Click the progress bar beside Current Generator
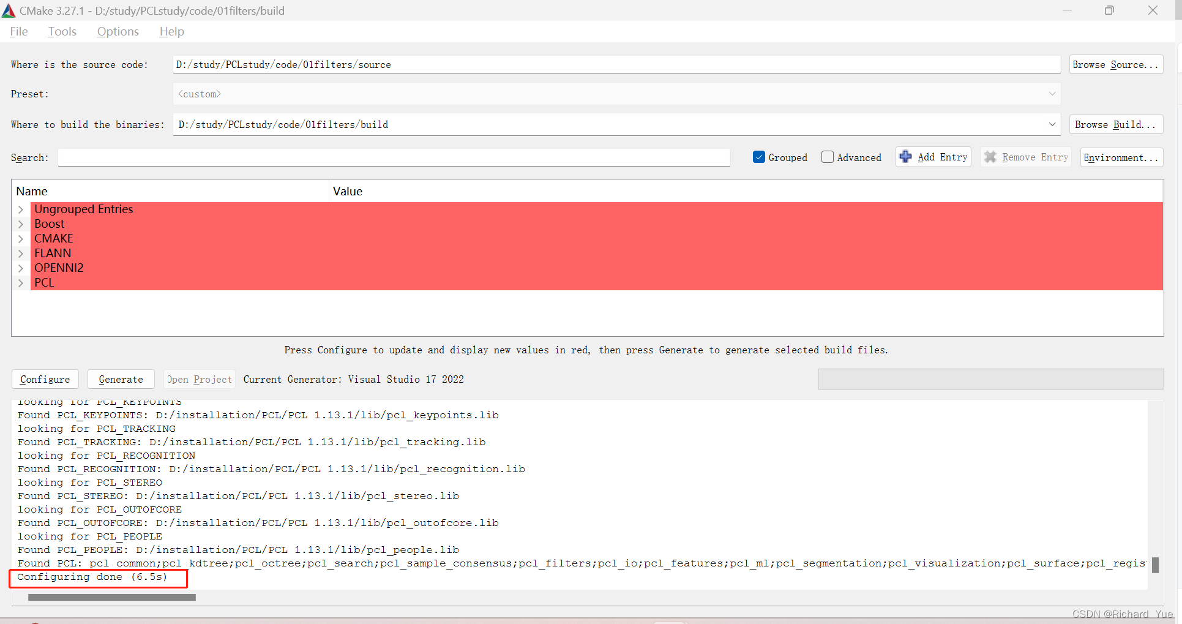 pyautogui.click(x=990, y=379)
